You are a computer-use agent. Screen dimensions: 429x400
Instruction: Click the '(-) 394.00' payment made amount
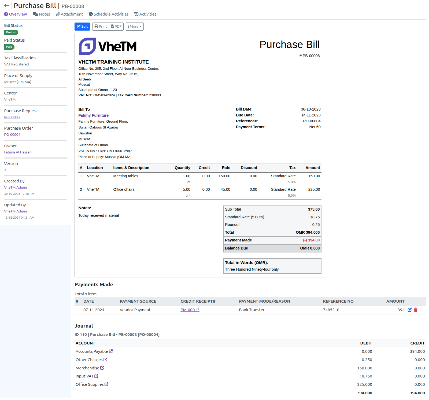[x=311, y=240]
